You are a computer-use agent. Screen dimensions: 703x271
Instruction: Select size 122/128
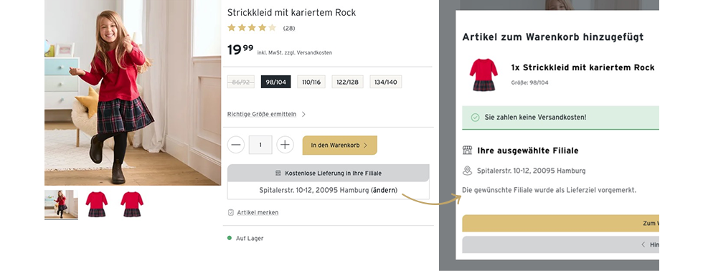click(x=347, y=82)
